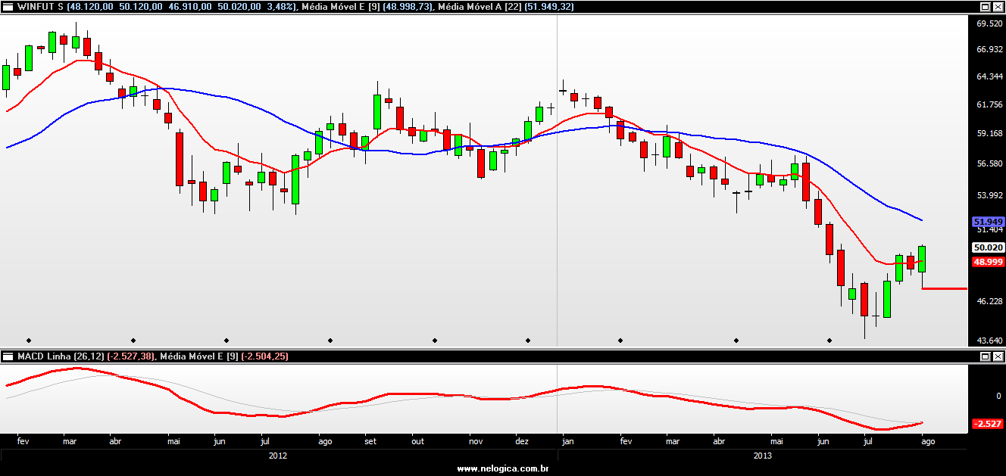This screenshot has width=1006, height=476.
Task: Click the (-2.527,38) MACD line value
Action: click(x=131, y=356)
